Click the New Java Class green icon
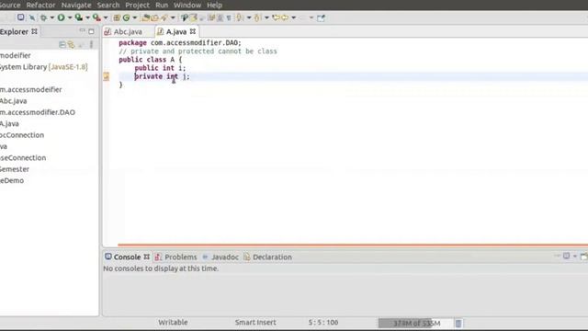The width and height of the screenshot is (588, 331). (x=127, y=17)
